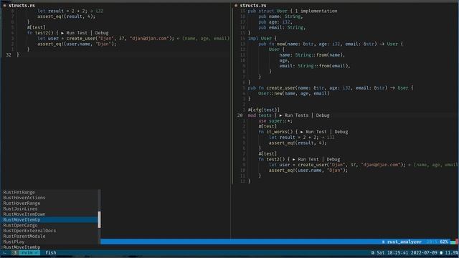The image size is (459, 258).
Task: Click the '#[cfg(test)]' attribute line
Action: [x=263, y=110]
